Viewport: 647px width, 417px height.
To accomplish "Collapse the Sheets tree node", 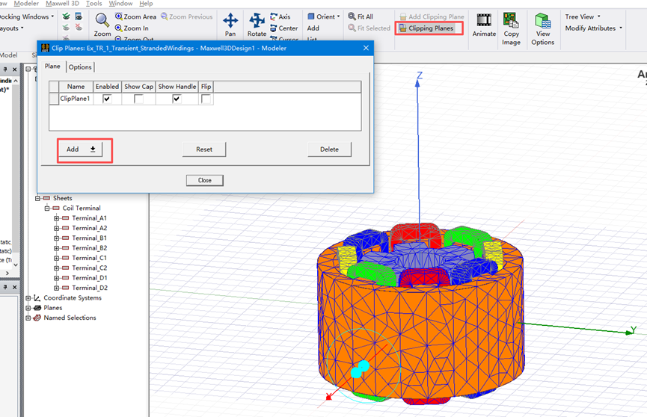I will click(x=37, y=198).
